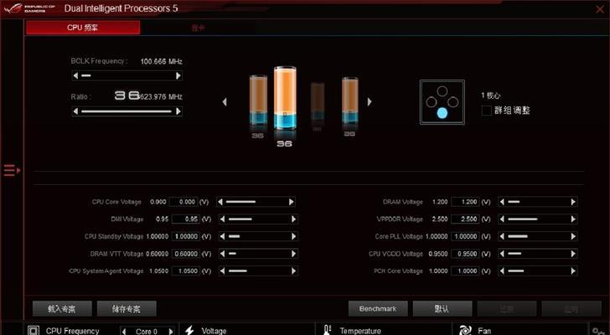Click the 载入专案 load profile button
610x335 pixels.
(62, 308)
